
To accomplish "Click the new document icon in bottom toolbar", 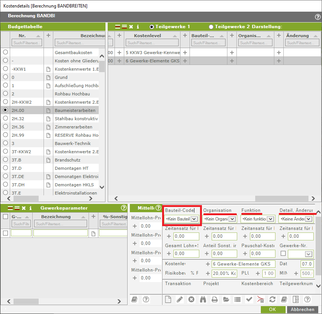I will (x=169, y=299).
